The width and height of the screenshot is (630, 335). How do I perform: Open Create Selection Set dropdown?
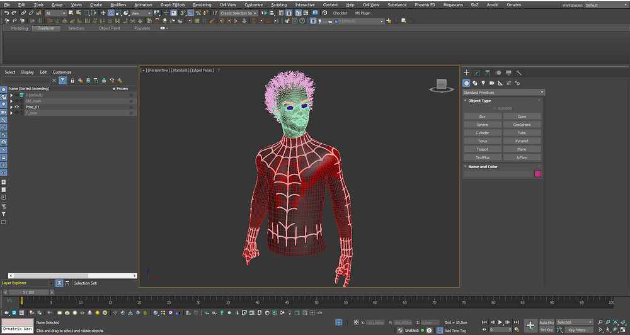[x=239, y=13]
